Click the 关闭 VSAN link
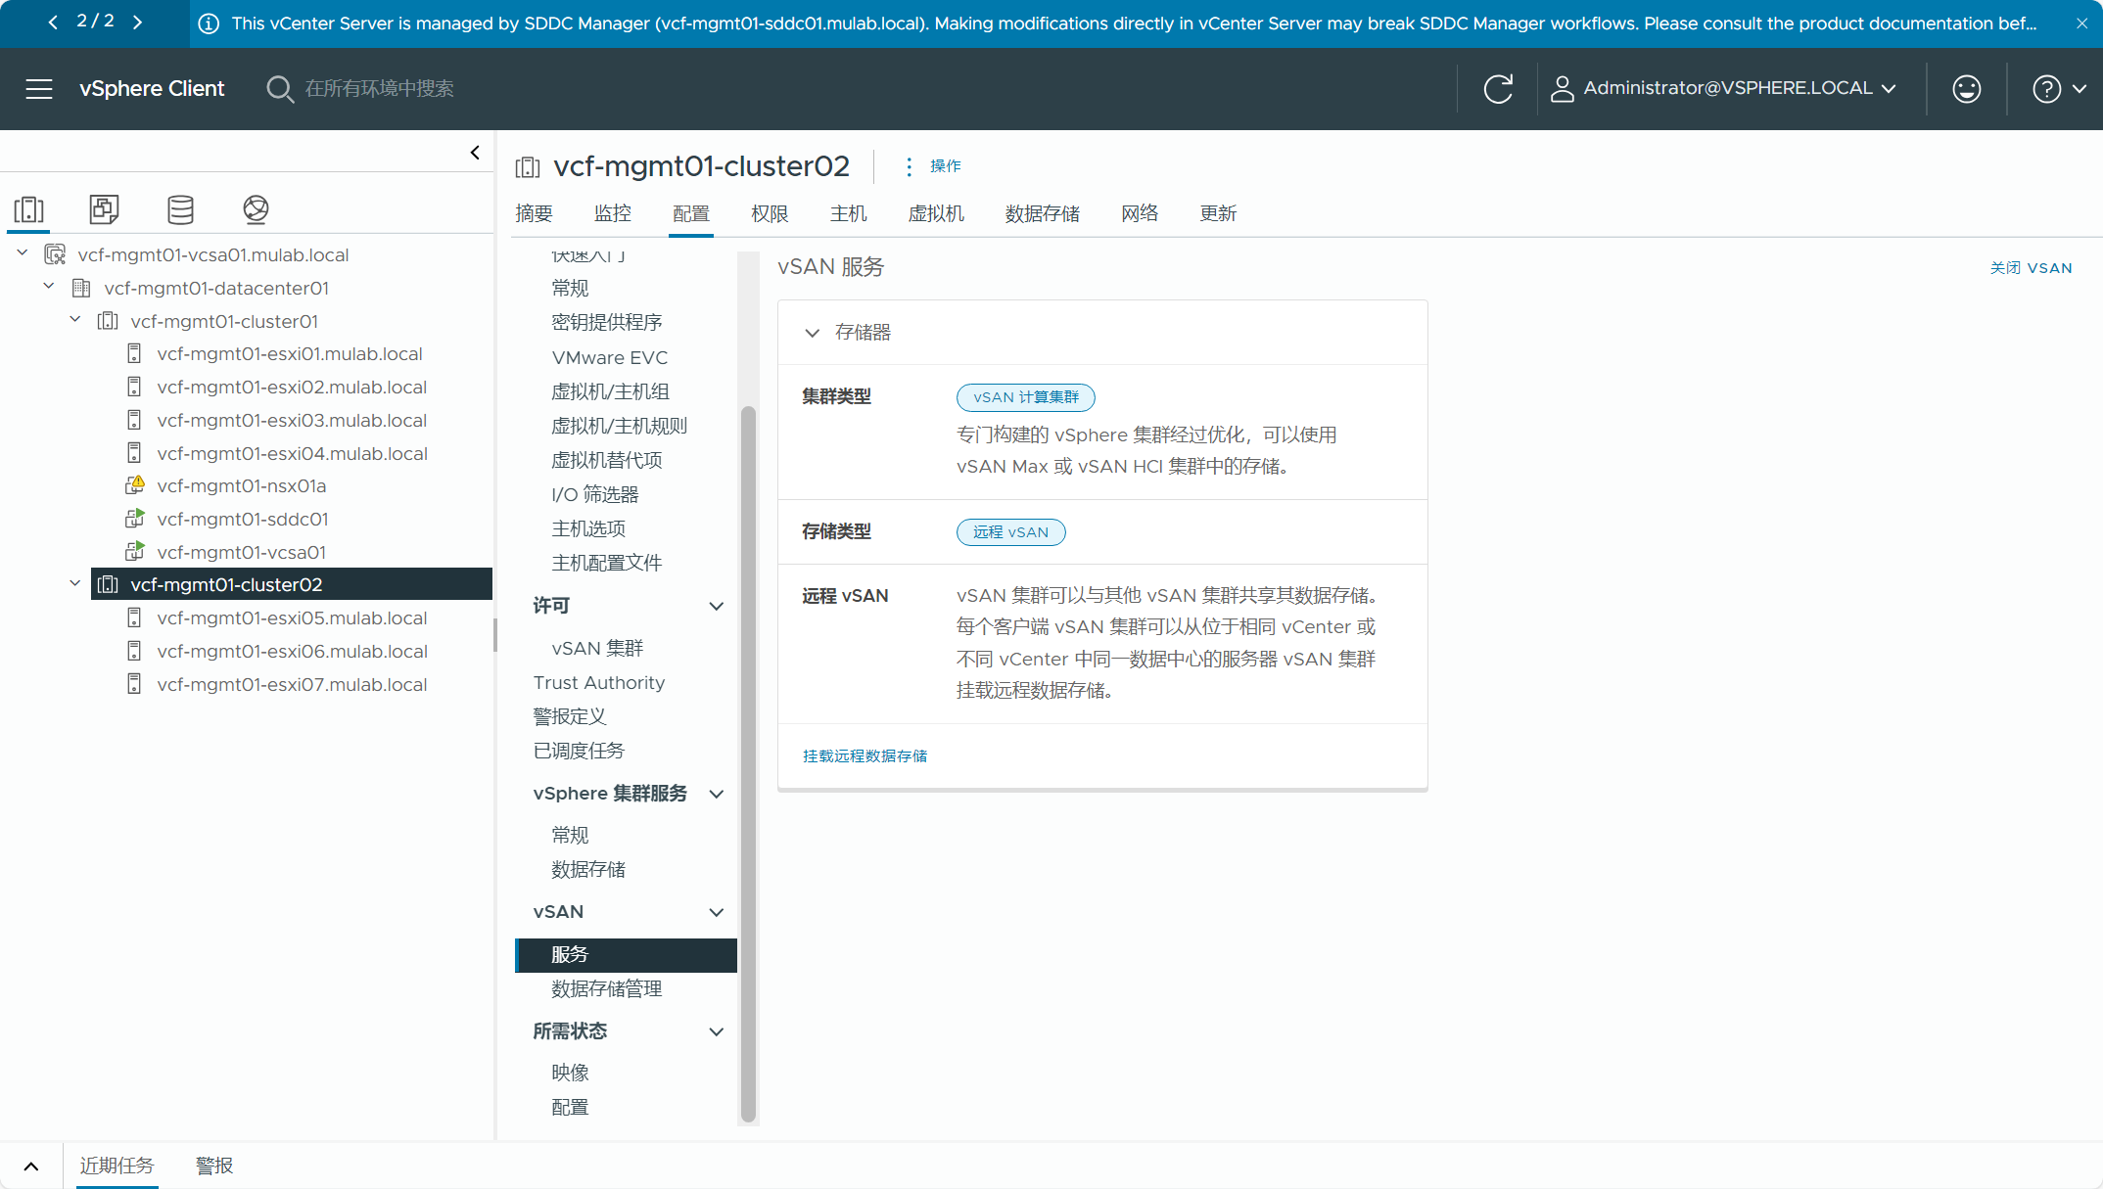The height and width of the screenshot is (1189, 2103). 2031,268
